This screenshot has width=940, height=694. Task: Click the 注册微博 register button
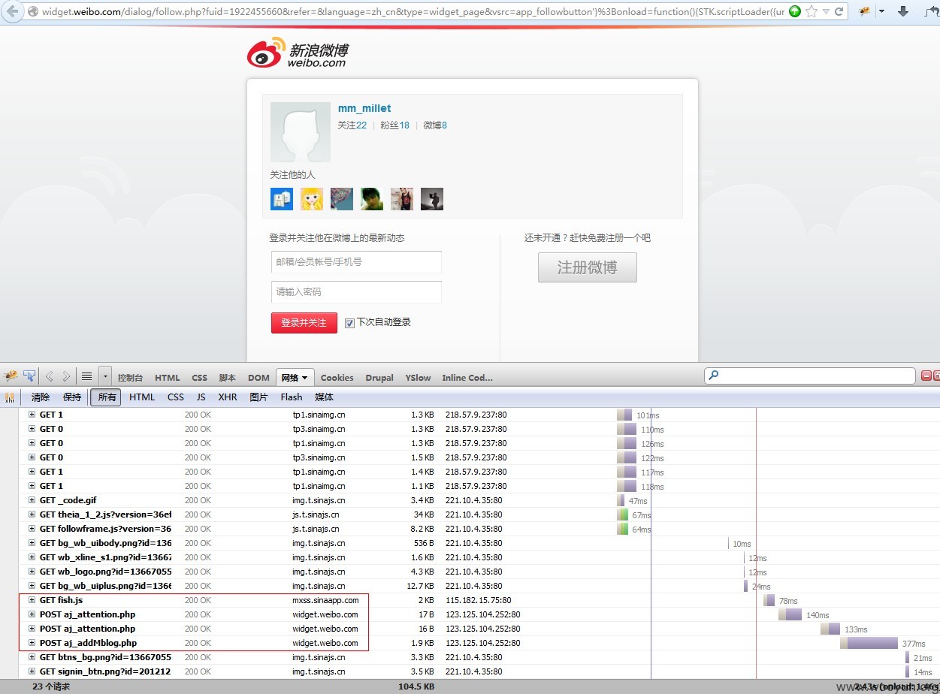(588, 267)
